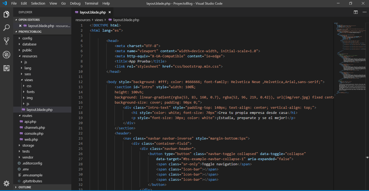The image size is (369, 191).
Task: Collapse the resources folder
Action: click(x=29, y=56)
